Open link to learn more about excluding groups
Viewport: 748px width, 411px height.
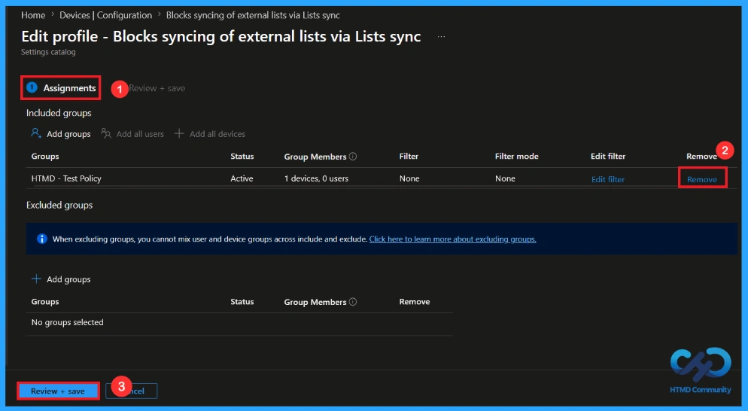(x=453, y=239)
